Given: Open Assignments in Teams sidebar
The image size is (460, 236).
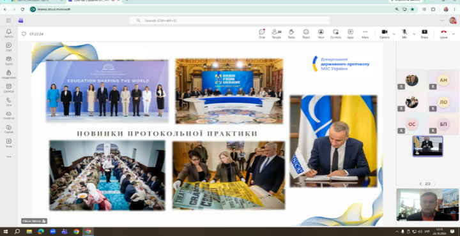Looking at the screenshot, I should (9, 75).
